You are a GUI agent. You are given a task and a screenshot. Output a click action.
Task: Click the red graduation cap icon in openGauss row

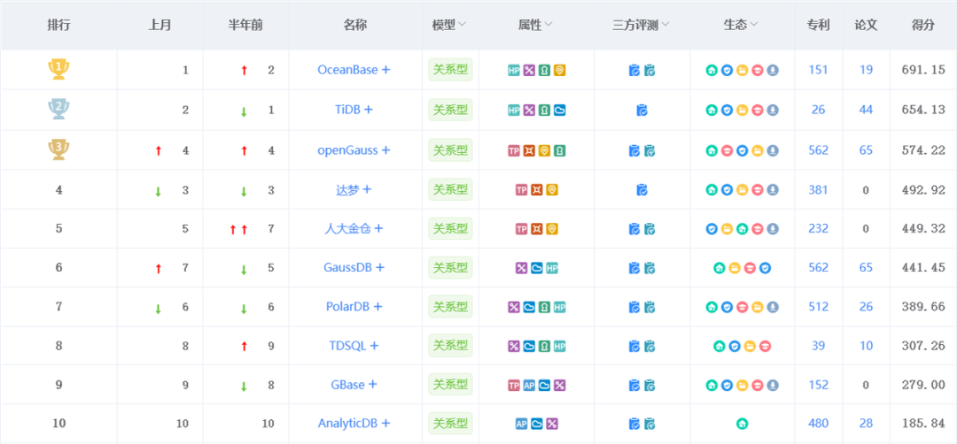coord(727,150)
